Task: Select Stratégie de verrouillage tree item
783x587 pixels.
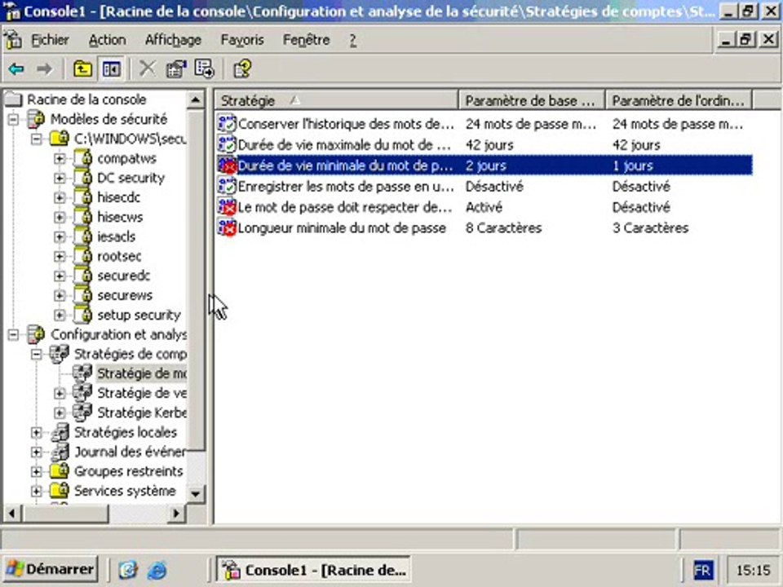Action: 141,393
